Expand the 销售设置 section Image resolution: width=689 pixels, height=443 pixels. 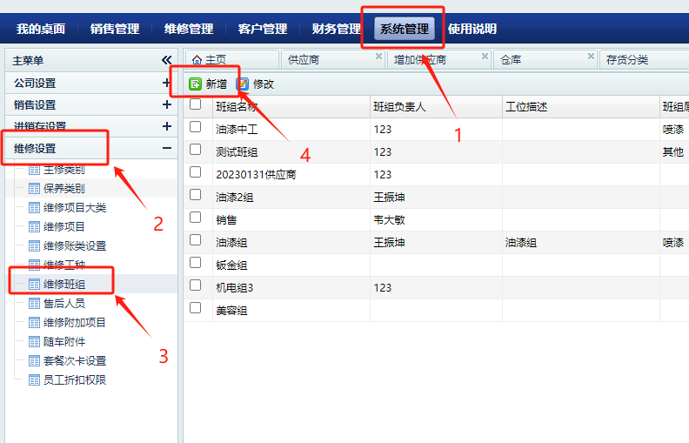[166, 104]
